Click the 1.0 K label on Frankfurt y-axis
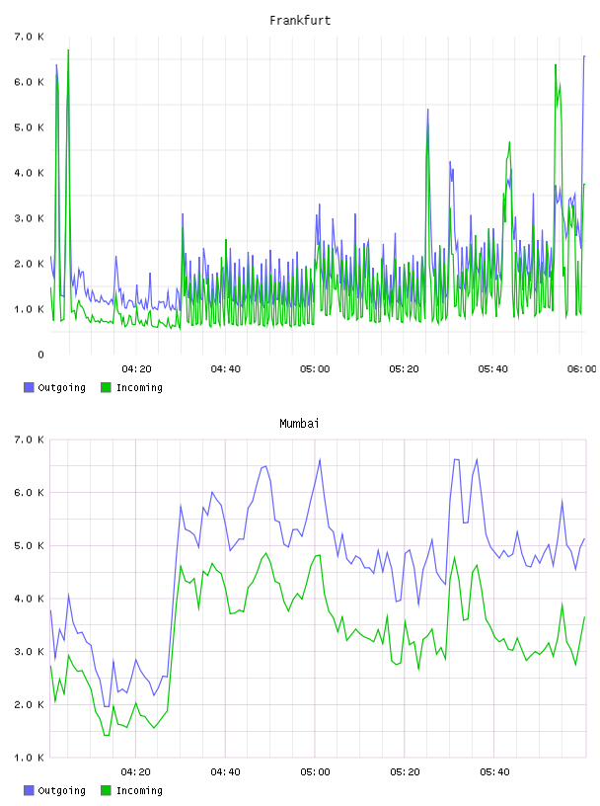The height and width of the screenshot is (806, 600). click(30, 309)
